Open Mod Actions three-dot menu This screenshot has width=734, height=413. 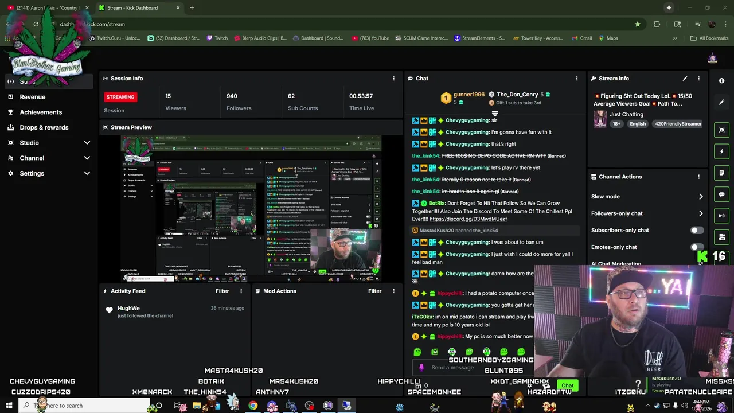pos(393,291)
